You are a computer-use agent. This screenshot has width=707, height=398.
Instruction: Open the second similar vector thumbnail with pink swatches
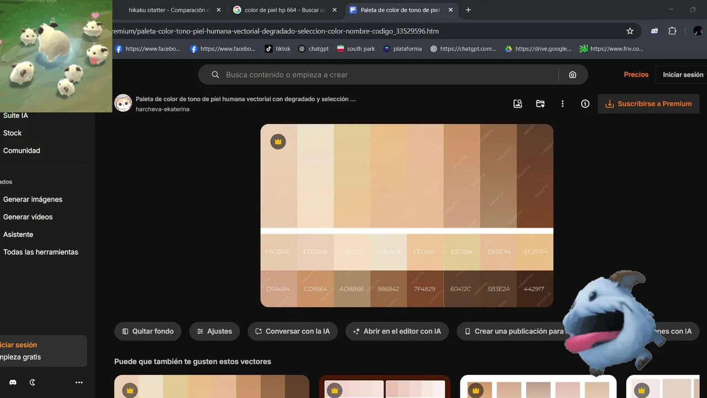pyautogui.click(x=384, y=386)
